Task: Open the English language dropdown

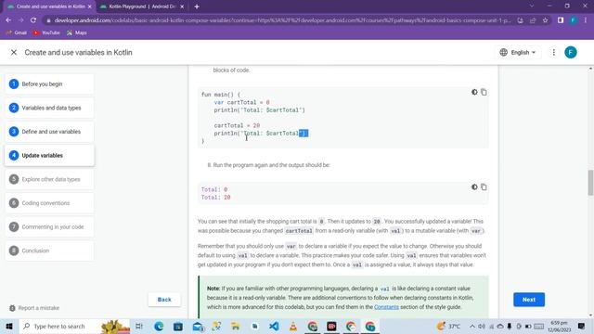Action: pos(518,52)
